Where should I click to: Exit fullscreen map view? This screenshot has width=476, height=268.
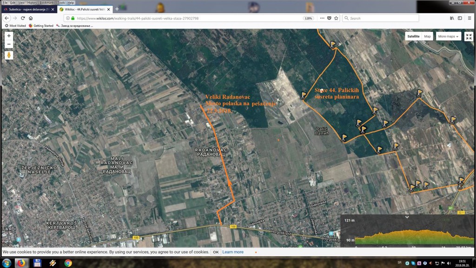468,36
